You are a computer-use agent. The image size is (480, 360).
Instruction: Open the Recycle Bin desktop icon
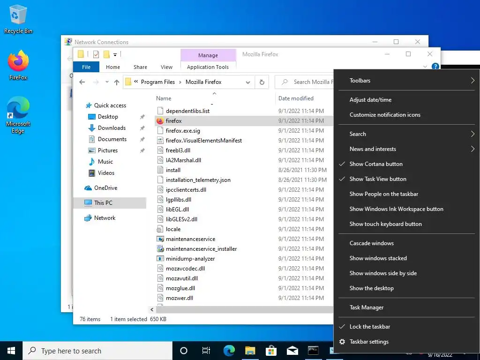[x=18, y=19]
